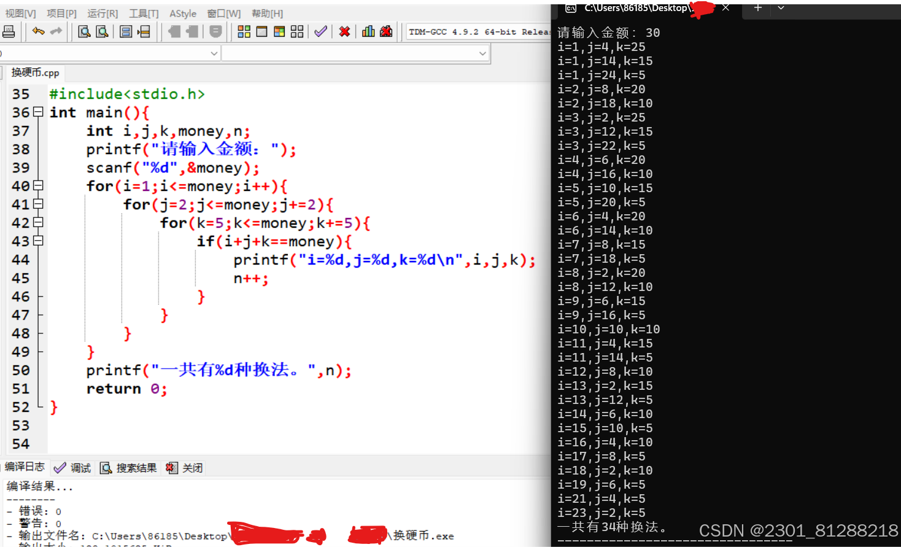Click the navigate Back toolbar icon
Image resolution: width=901 pixels, height=547 pixels.
pyautogui.click(x=174, y=31)
